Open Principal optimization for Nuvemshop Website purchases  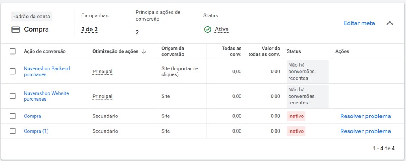[102, 96]
